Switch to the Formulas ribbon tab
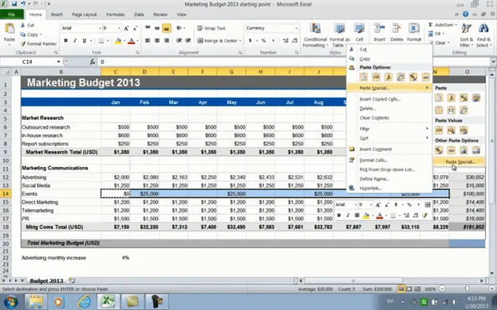The image size is (497, 310). click(x=115, y=14)
